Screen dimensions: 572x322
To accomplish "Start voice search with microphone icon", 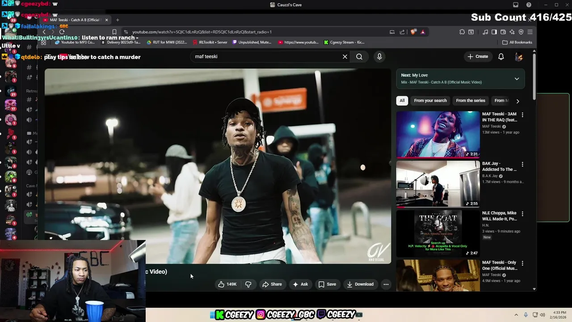I will tap(379, 56).
